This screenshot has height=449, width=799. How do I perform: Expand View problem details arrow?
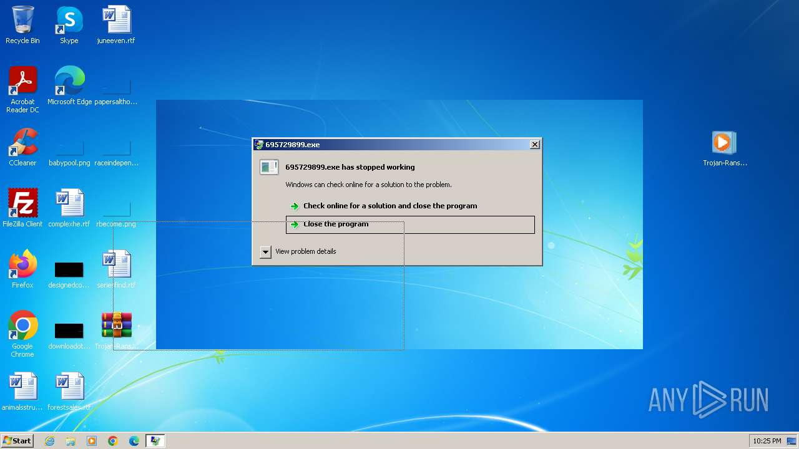[265, 252]
